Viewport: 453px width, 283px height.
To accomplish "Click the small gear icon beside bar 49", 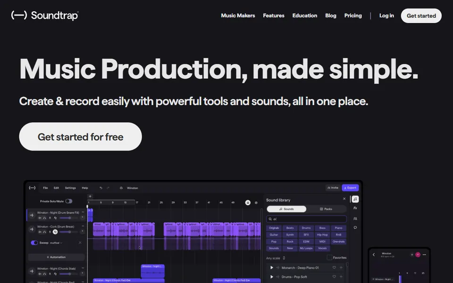I will point(256,203).
